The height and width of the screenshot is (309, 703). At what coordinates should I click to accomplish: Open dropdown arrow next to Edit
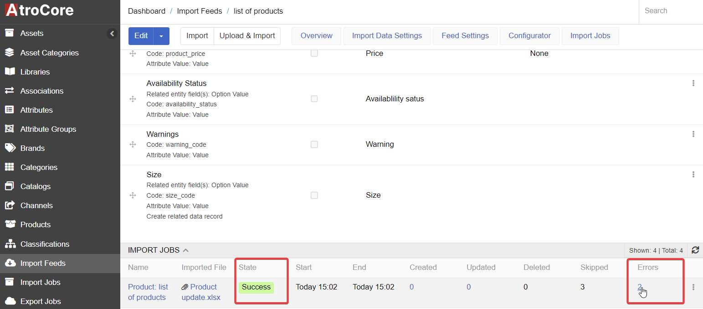[x=161, y=36]
